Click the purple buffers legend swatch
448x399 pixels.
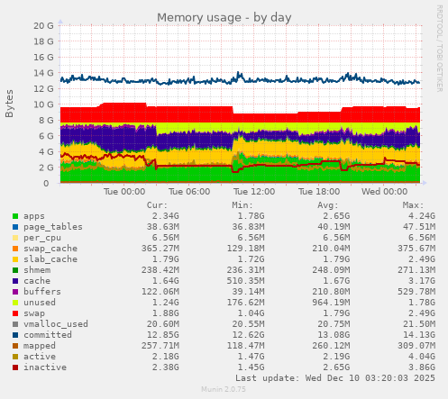(15, 292)
